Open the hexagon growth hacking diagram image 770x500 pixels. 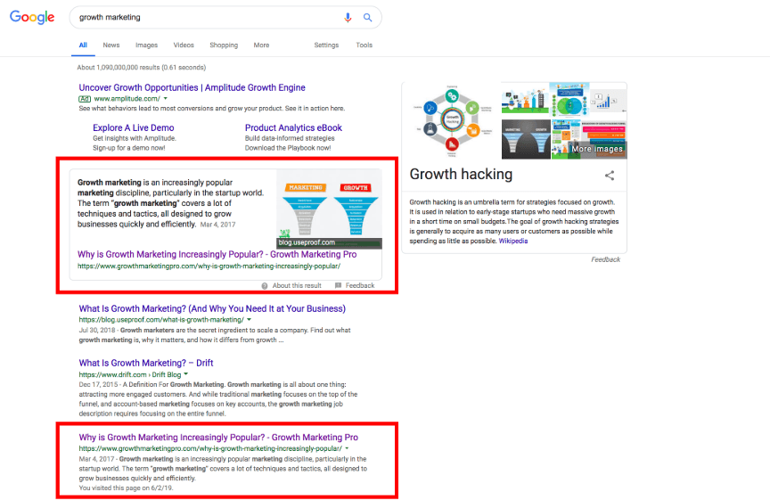pos(452,121)
